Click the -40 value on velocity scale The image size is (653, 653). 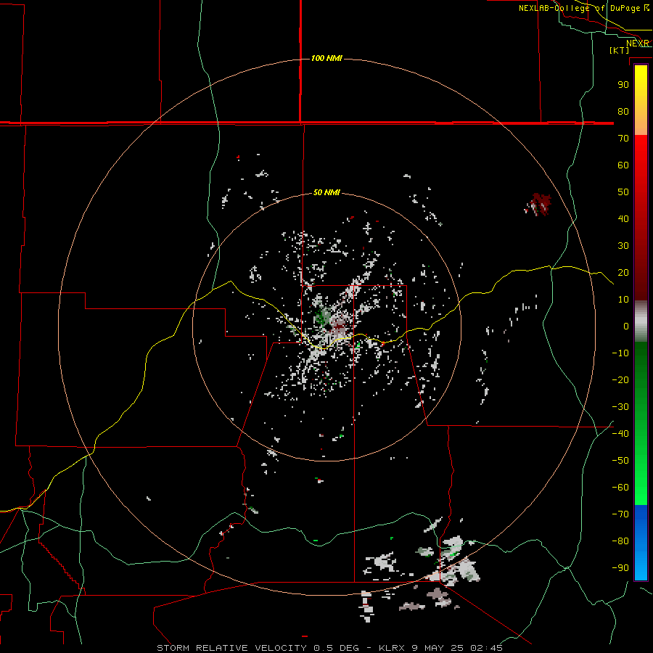(620, 434)
